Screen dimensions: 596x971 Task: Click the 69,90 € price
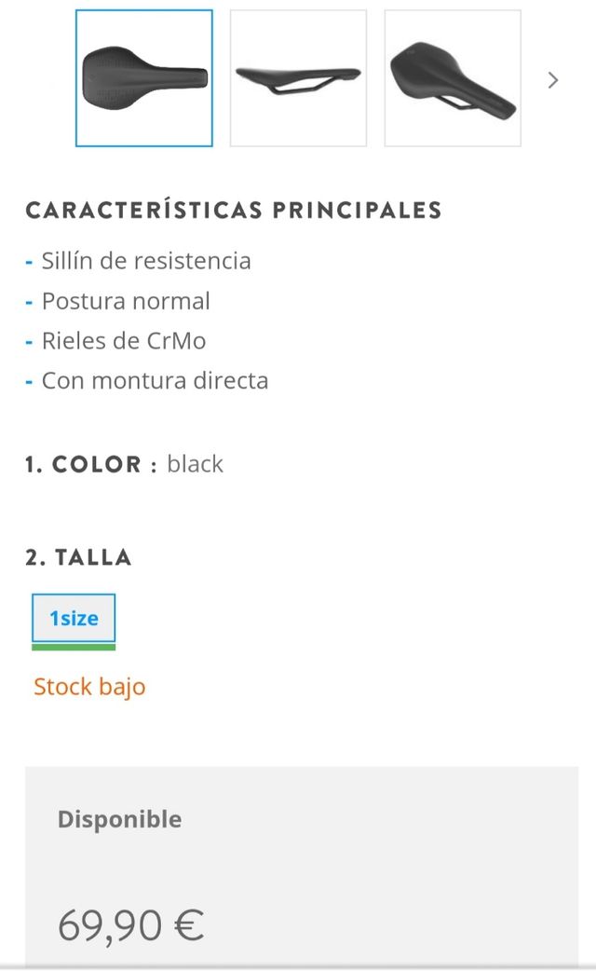130,924
